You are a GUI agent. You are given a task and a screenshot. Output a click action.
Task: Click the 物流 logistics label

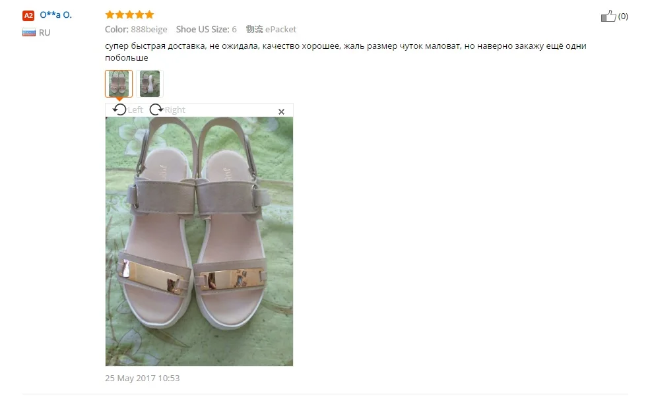(254, 29)
